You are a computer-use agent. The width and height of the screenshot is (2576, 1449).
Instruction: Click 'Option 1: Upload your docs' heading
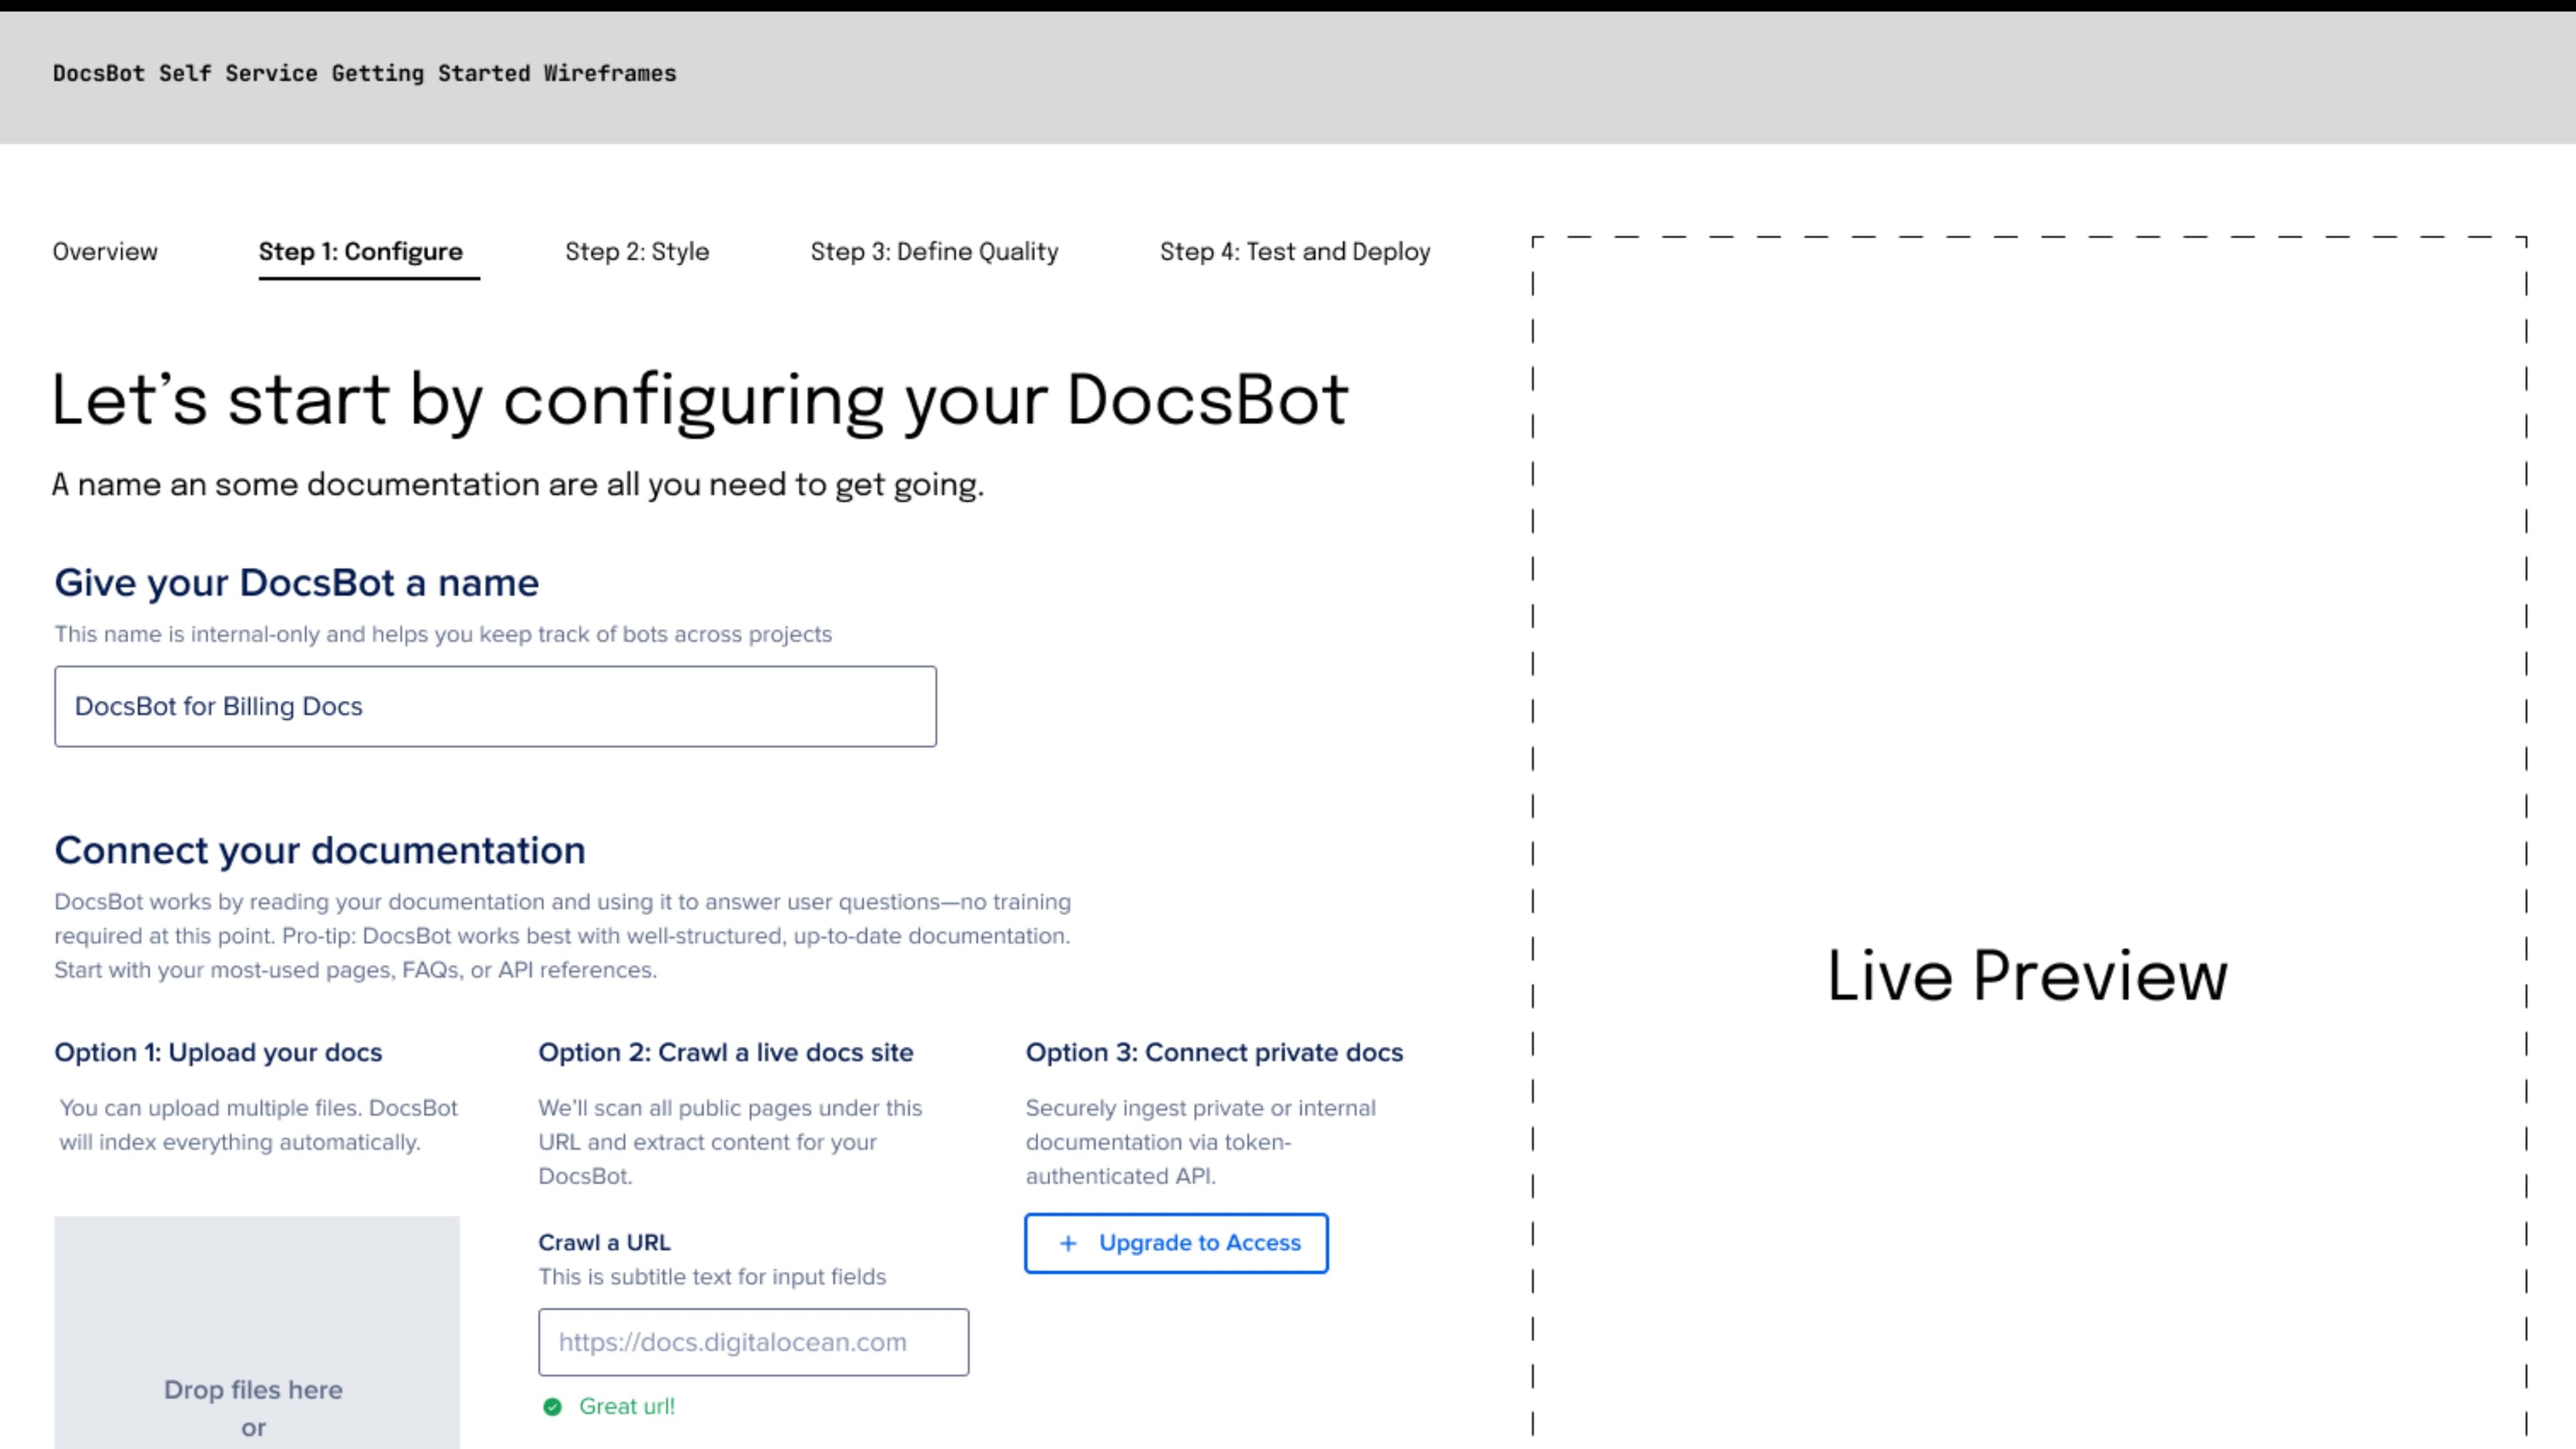coord(218,1052)
